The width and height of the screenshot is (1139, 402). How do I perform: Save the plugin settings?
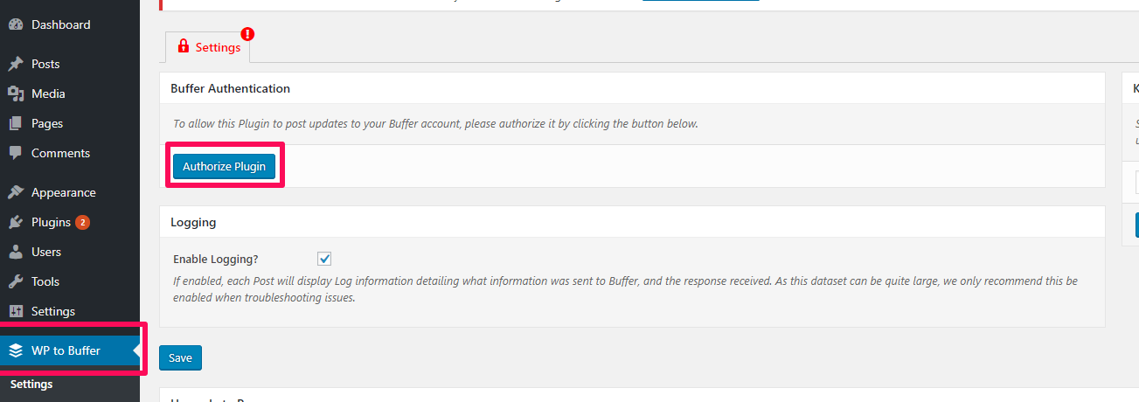click(180, 358)
